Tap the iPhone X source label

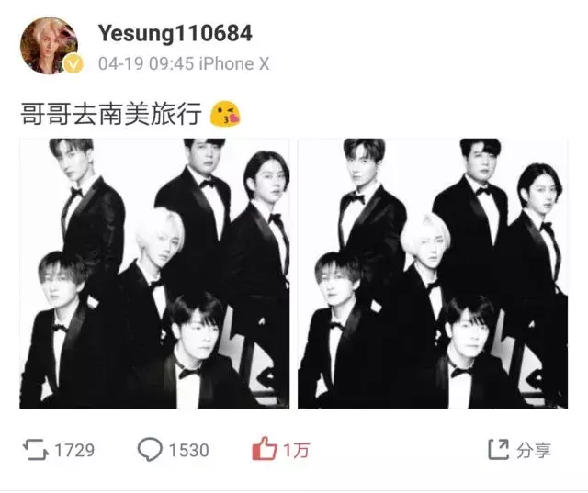(x=234, y=63)
